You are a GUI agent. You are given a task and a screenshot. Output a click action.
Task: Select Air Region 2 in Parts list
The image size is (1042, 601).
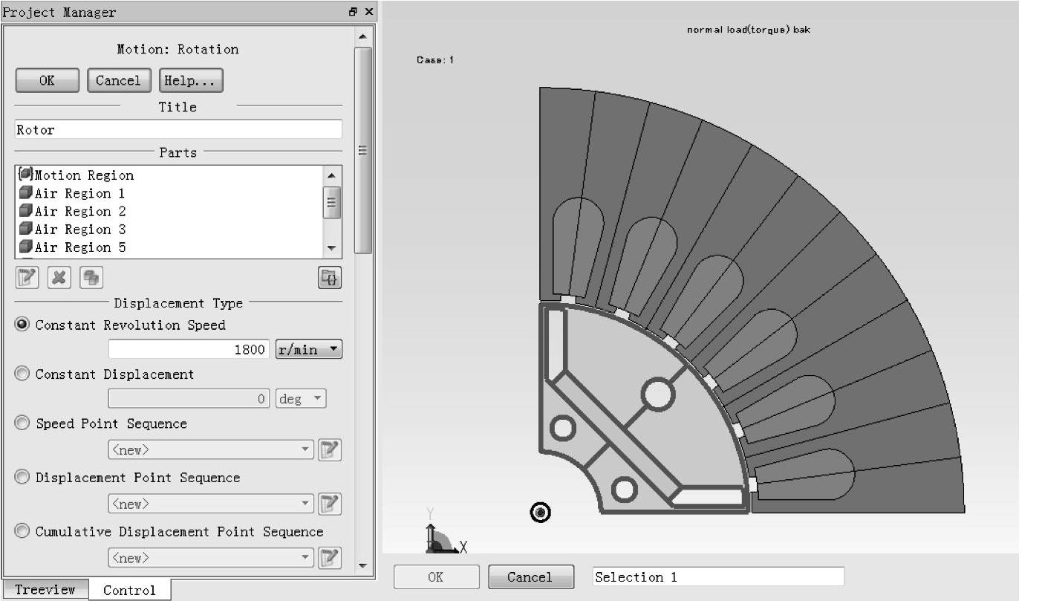point(79,212)
